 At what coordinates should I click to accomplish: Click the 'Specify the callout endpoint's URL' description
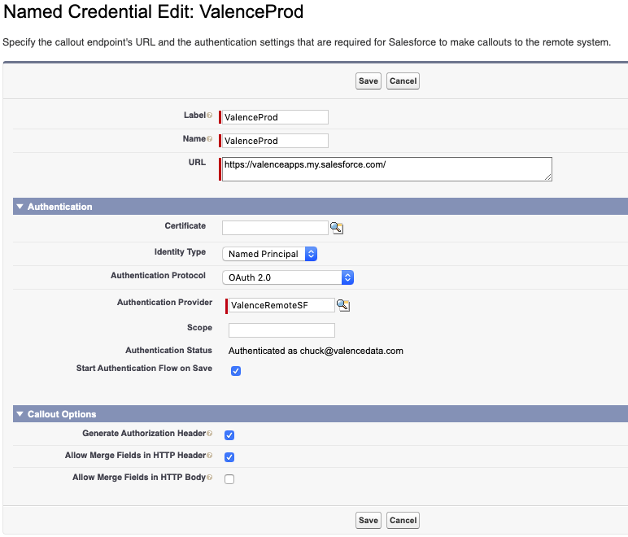coord(307,42)
